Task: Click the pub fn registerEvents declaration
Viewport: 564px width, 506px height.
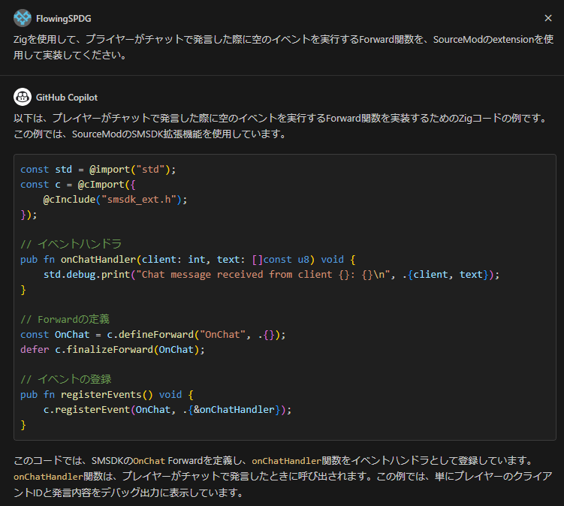Action: 107,395
